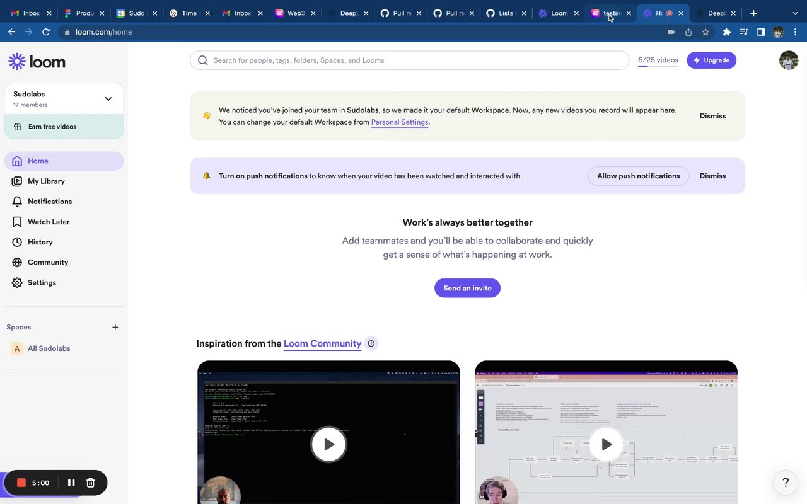Image resolution: width=807 pixels, height=504 pixels.
Task: Dismiss the default Workspace notice
Action: pos(712,116)
